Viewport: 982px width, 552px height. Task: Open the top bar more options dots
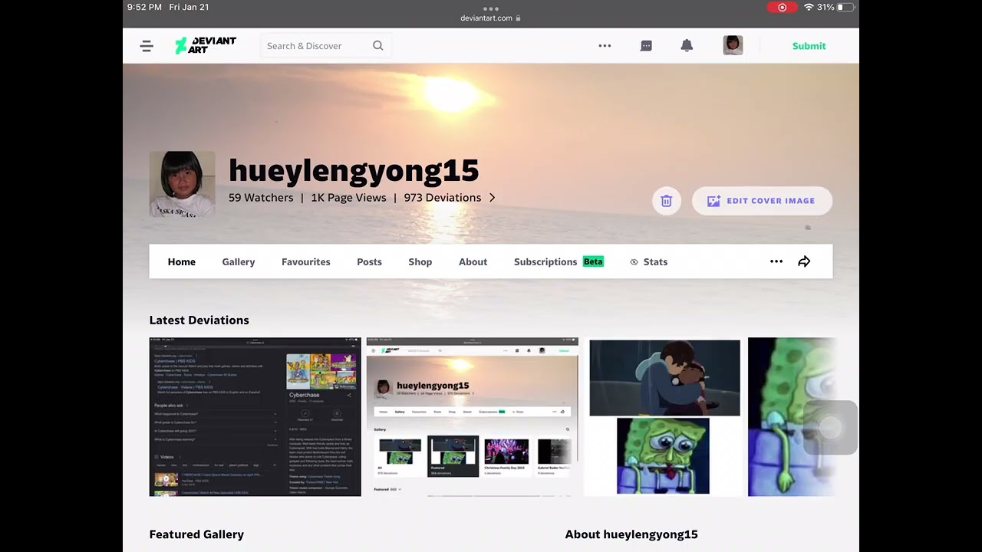(605, 46)
